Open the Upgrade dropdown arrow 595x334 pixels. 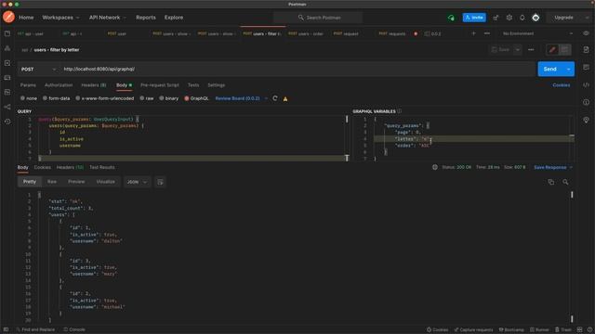pyautogui.click(x=587, y=18)
